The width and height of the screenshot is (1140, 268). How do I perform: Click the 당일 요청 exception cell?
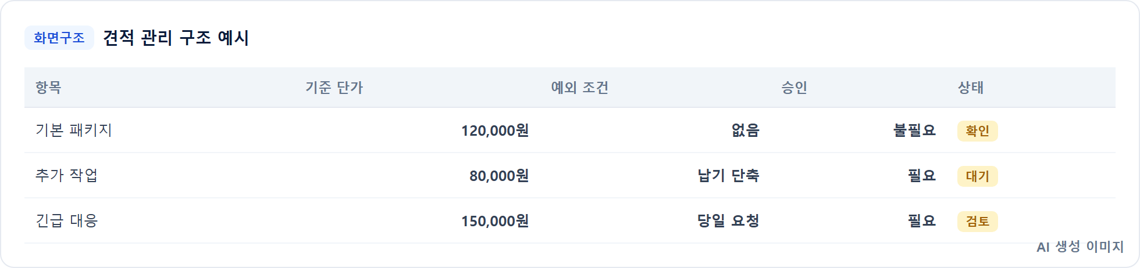(x=728, y=220)
